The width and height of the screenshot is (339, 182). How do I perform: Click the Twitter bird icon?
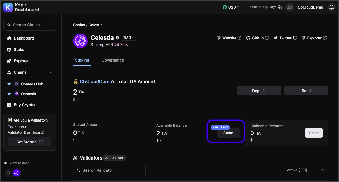pyautogui.click(x=276, y=38)
